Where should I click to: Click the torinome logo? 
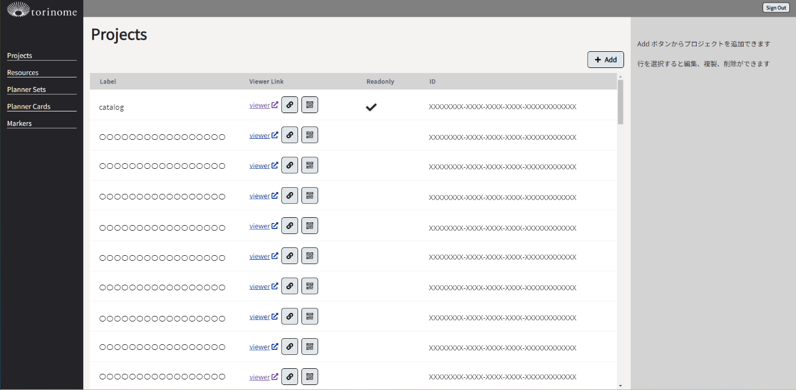tap(42, 9)
